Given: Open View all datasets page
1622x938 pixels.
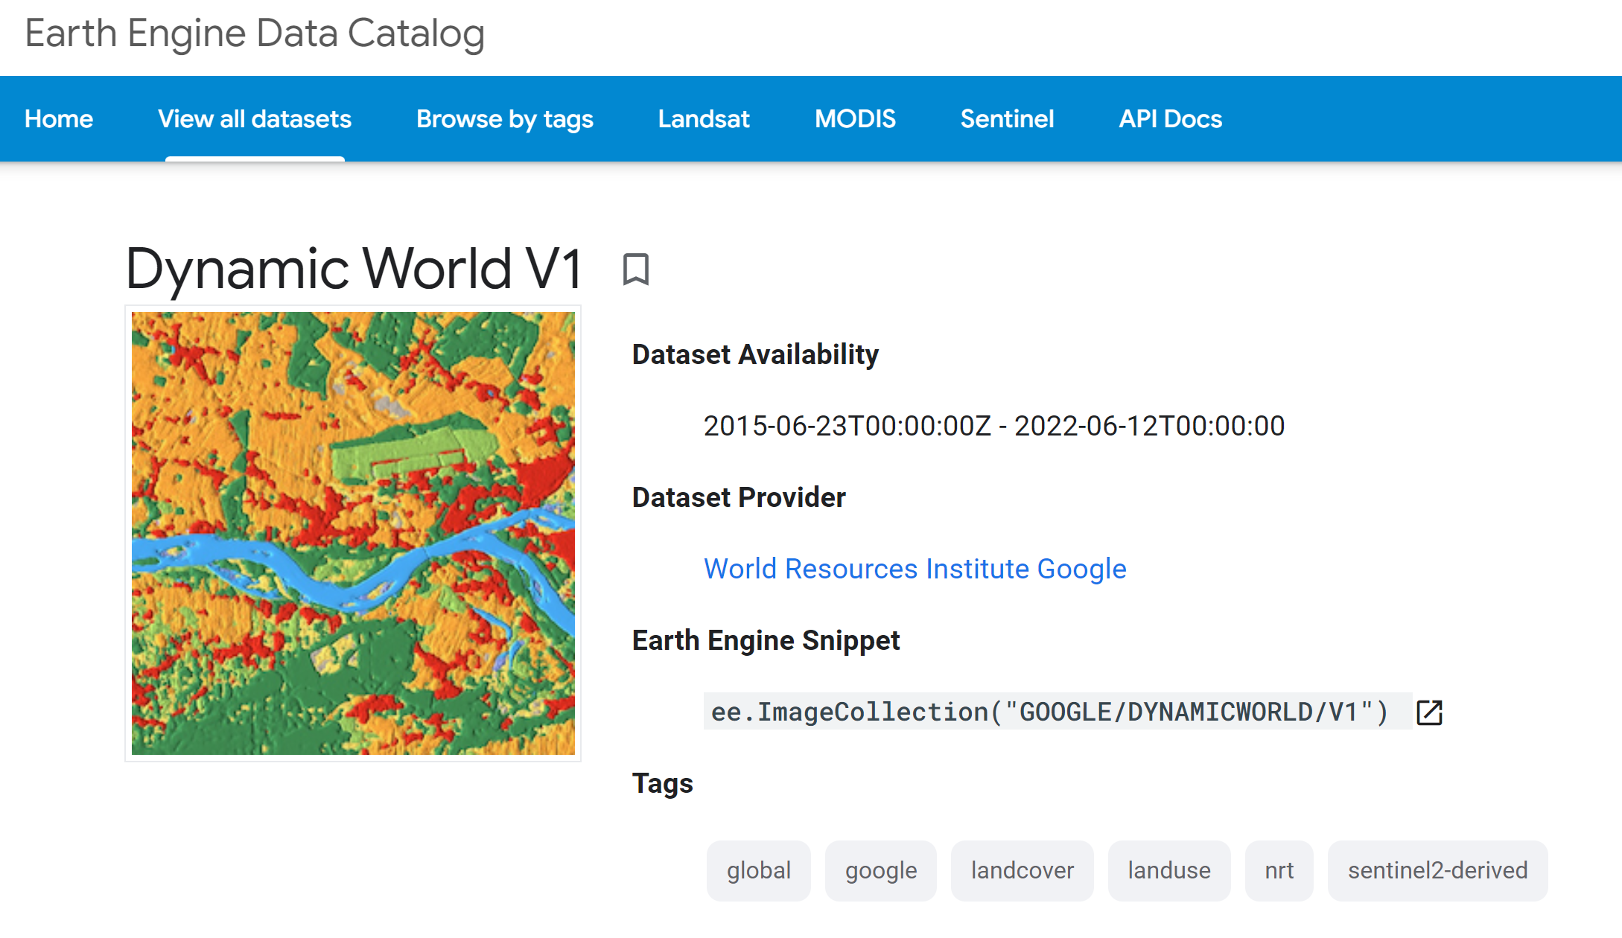Looking at the screenshot, I should coord(255,118).
